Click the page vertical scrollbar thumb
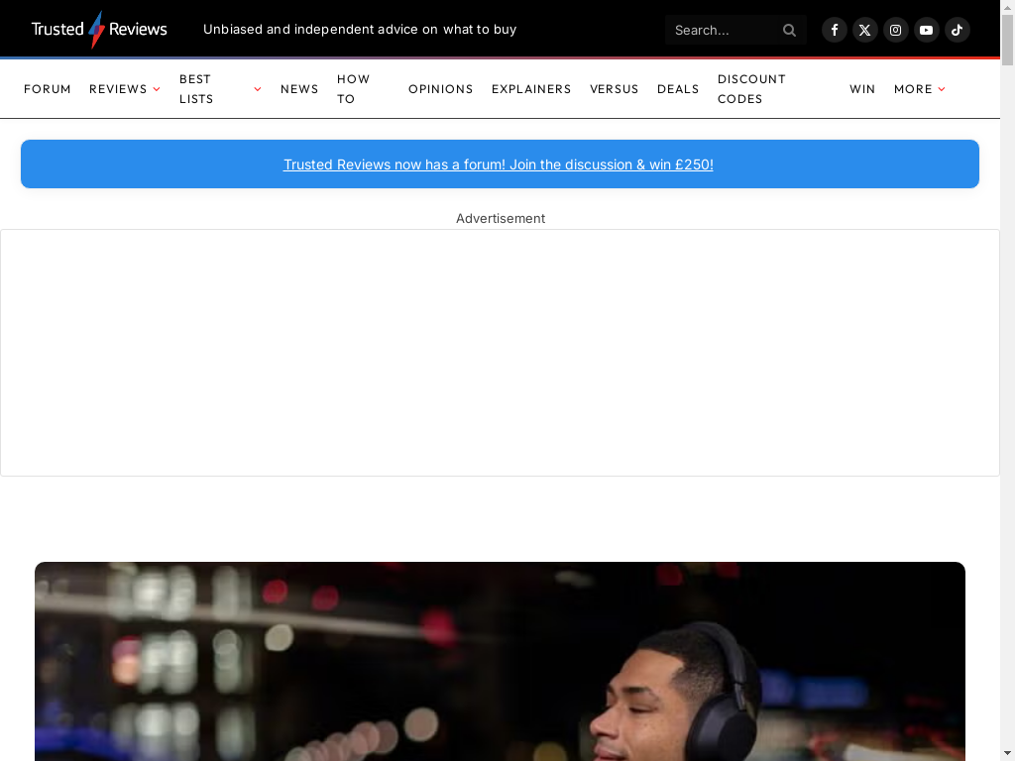The width and height of the screenshot is (1015, 761). pos(1007,40)
